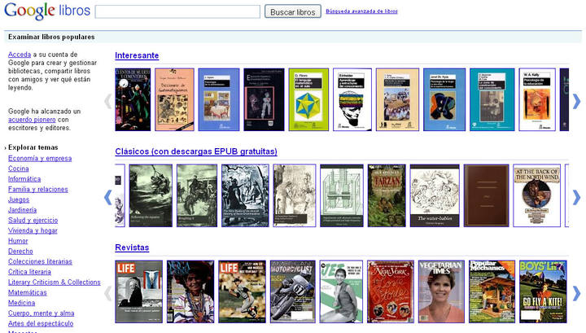Open the Cocina topic

[x=18, y=169]
